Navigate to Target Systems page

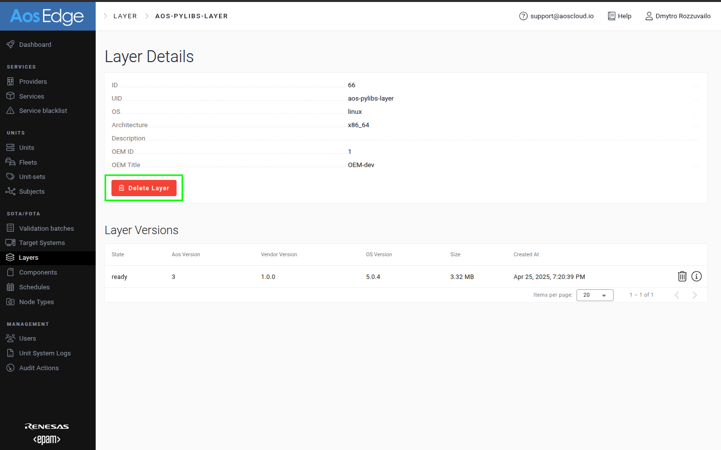pyautogui.click(x=42, y=243)
